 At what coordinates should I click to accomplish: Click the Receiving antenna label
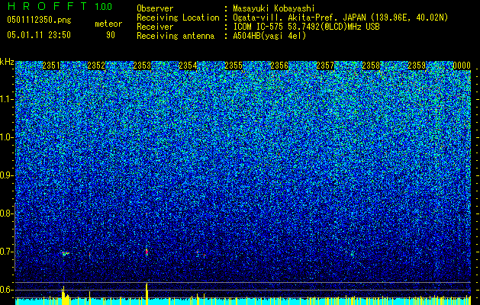pyautogui.click(x=176, y=36)
